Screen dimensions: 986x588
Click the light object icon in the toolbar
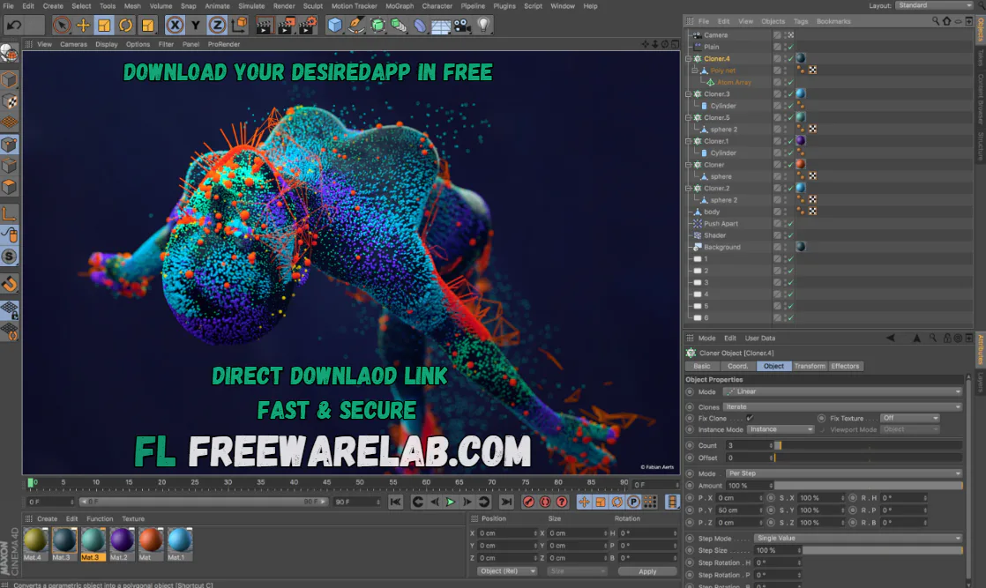(482, 25)
